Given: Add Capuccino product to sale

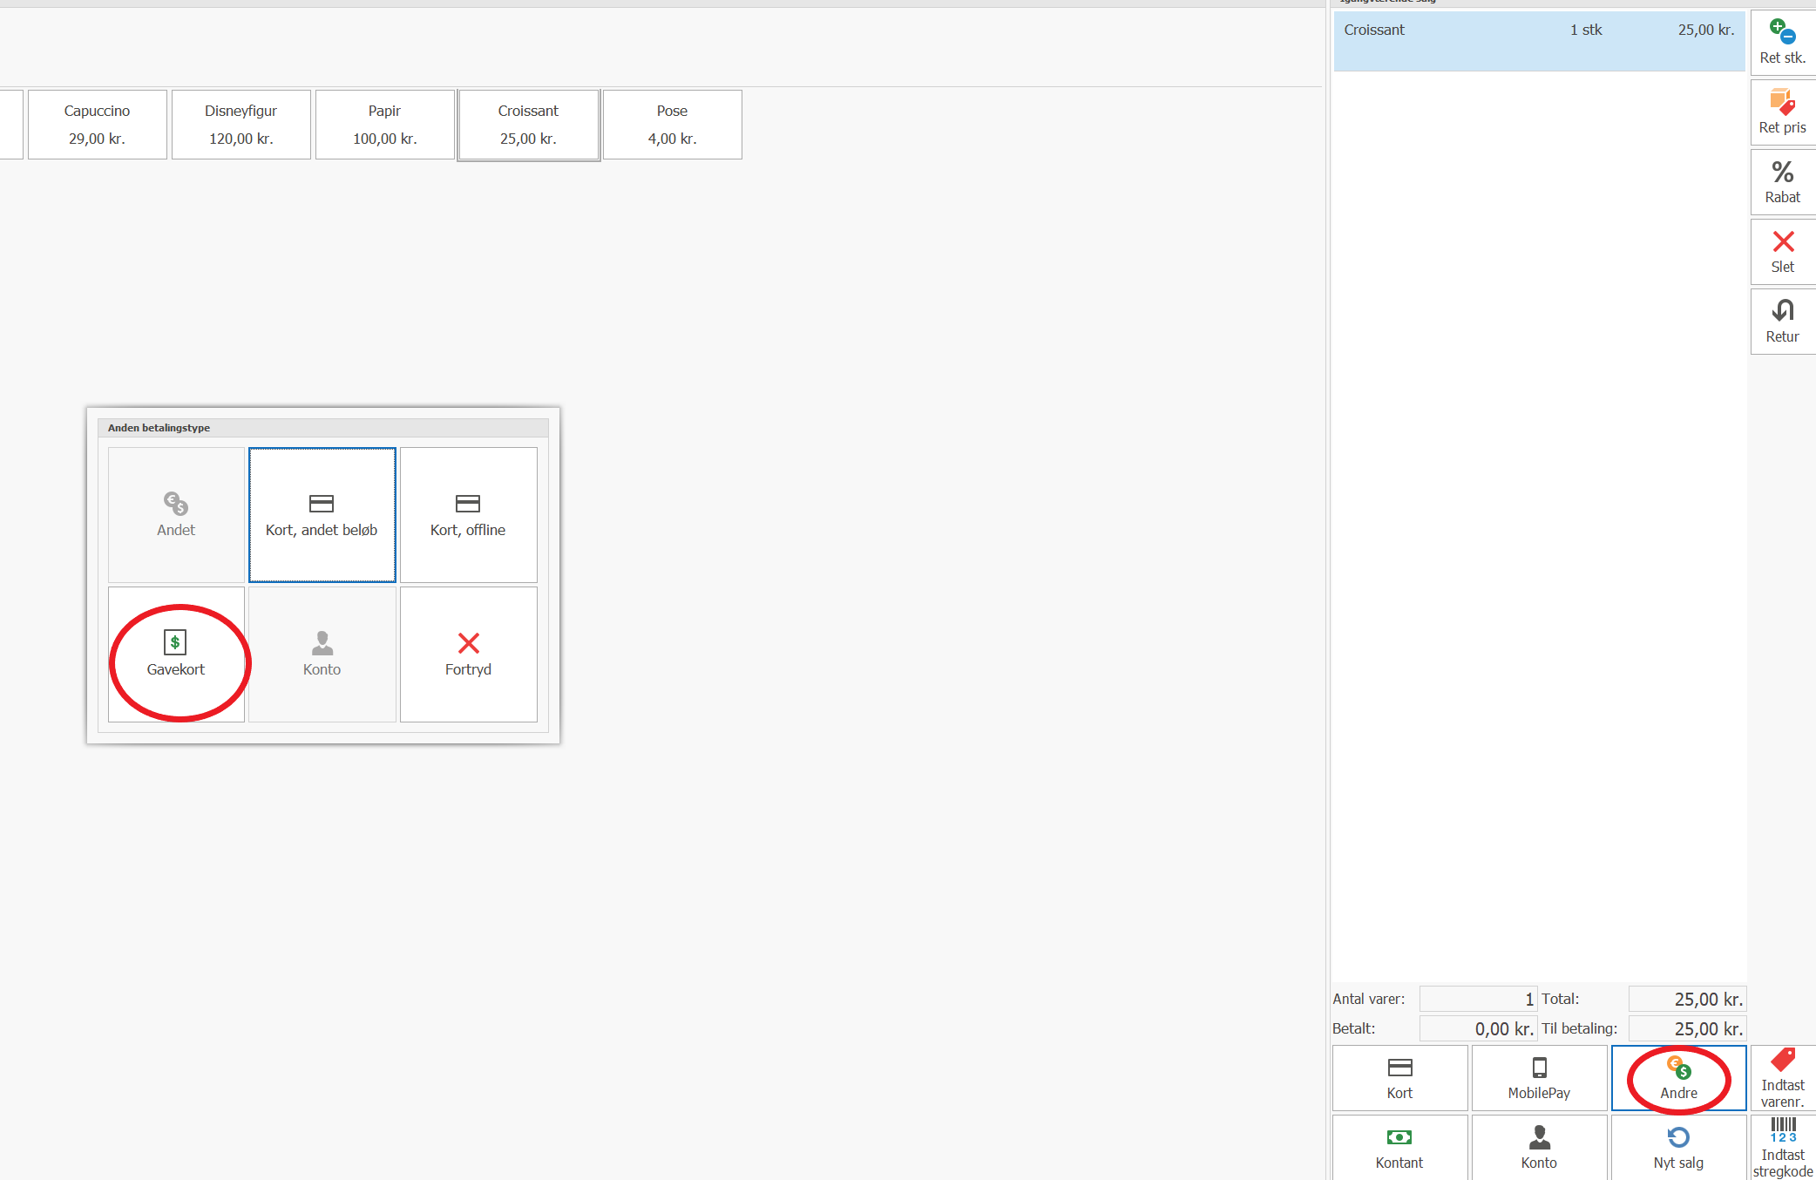Looking at the screenshot, I should 97,125.
